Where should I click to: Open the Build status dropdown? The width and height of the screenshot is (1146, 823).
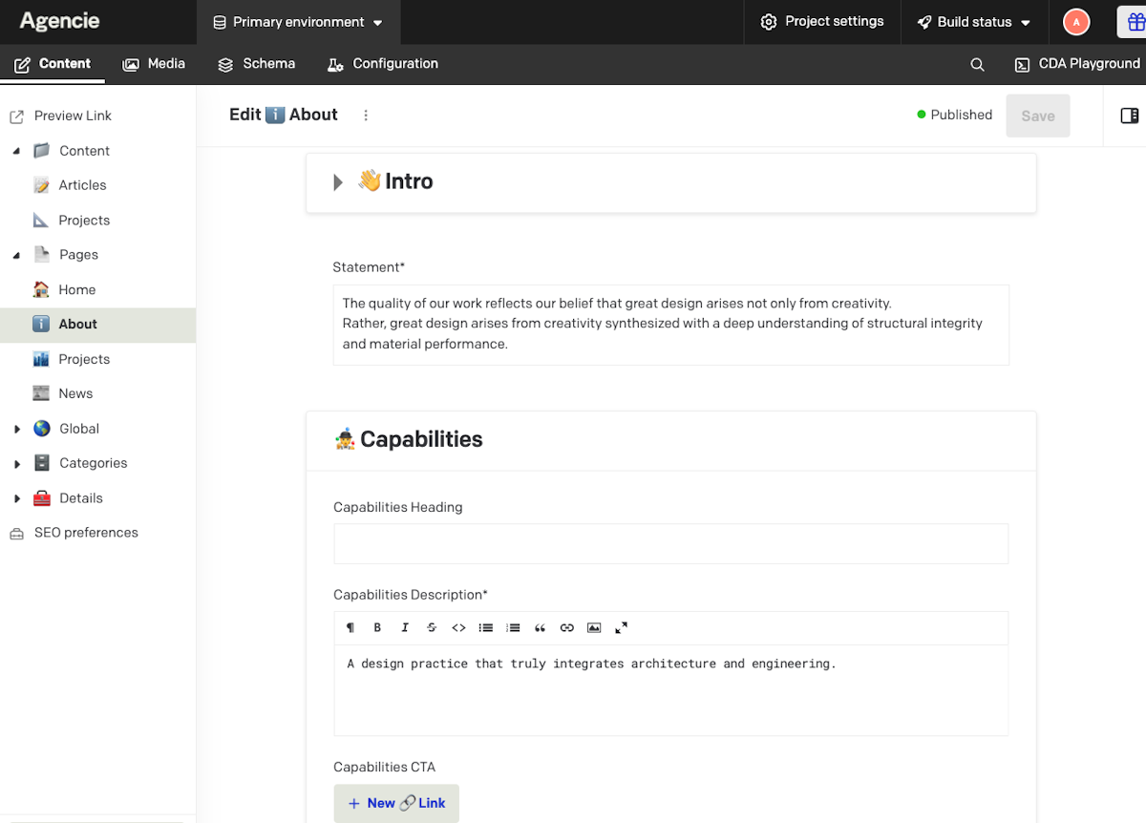point(974,22)
